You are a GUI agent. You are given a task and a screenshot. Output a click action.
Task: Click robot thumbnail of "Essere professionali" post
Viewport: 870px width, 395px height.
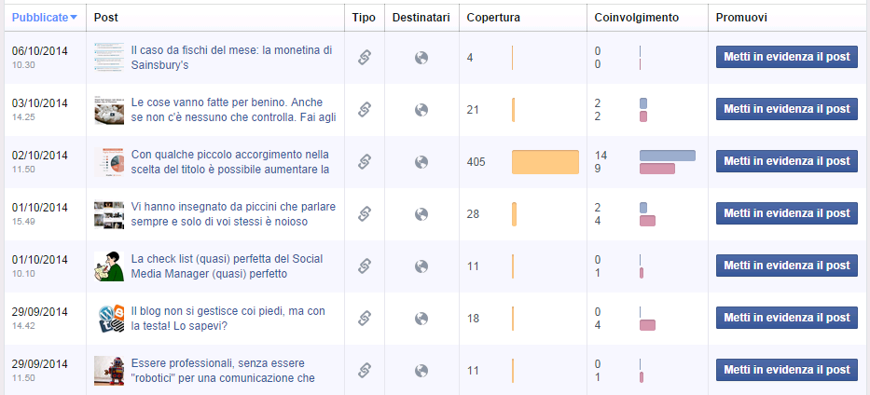point(109,371)
